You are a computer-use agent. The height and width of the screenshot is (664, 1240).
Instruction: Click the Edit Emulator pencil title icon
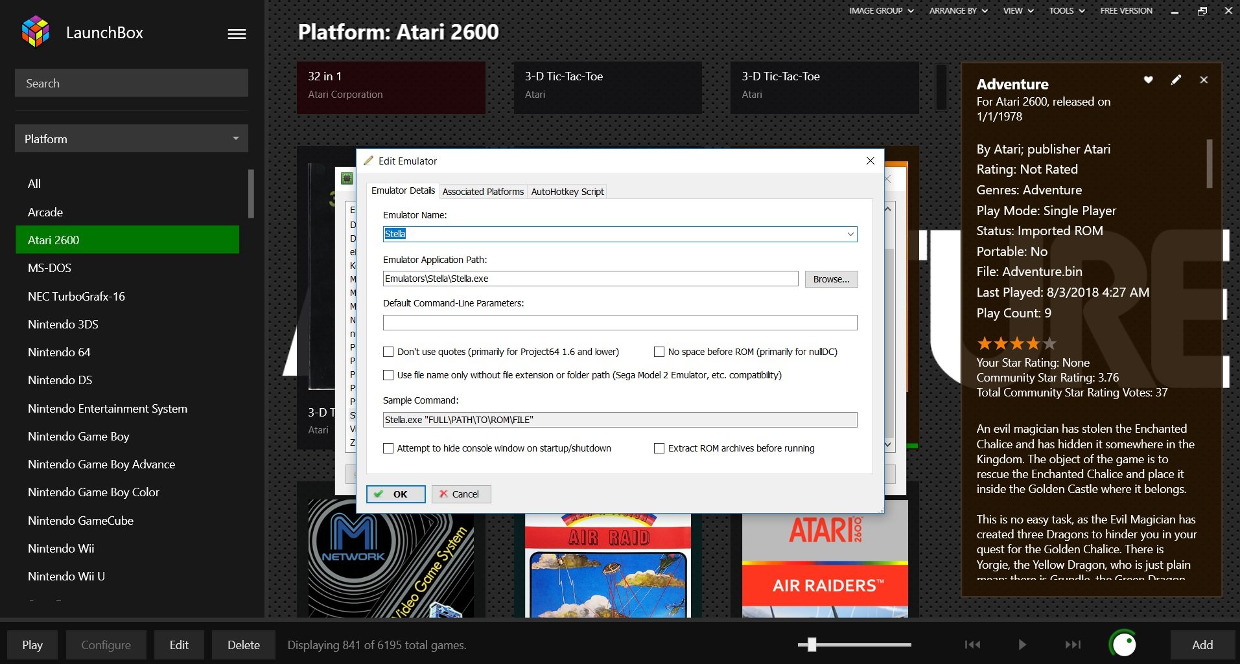pyautogui.click(x=368, y=161)
